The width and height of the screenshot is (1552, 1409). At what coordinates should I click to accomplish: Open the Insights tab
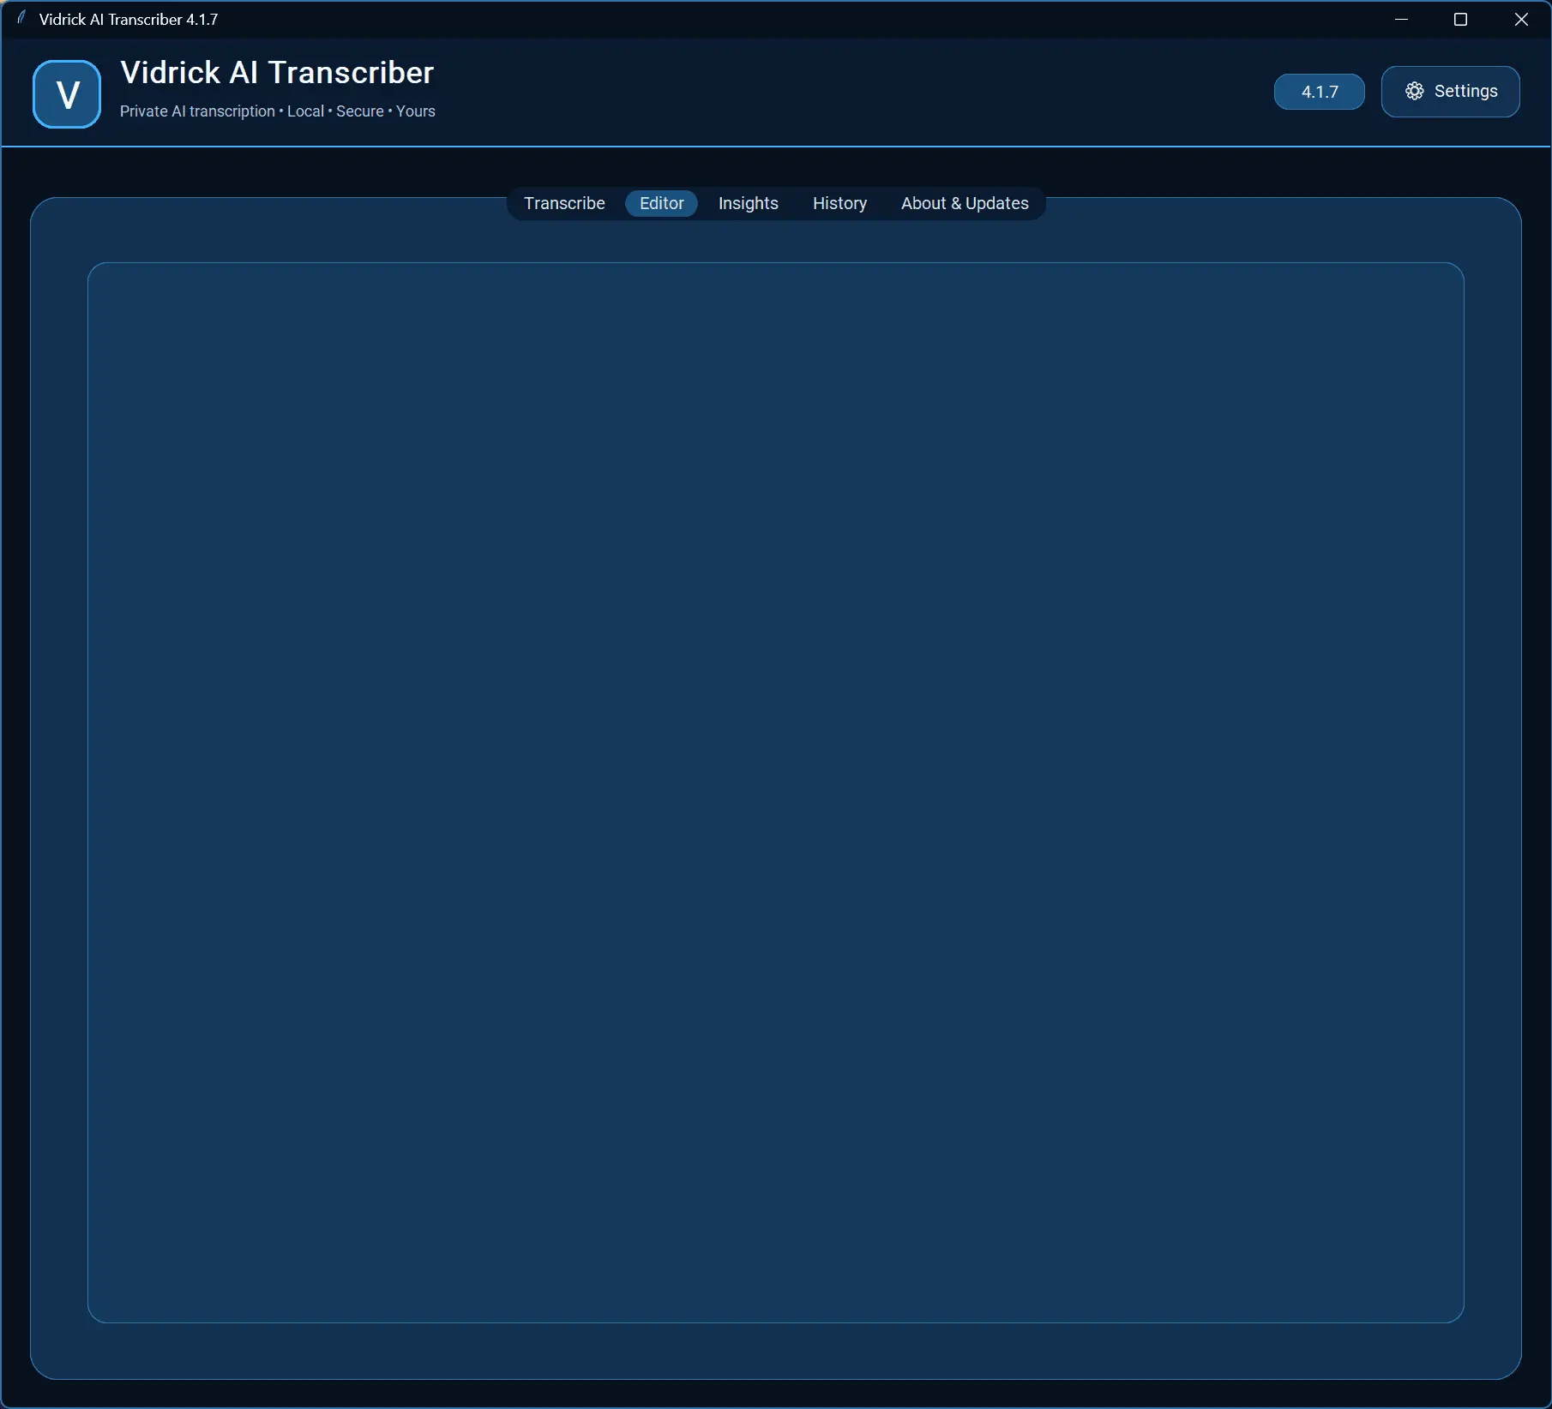(x=748, y=203)
